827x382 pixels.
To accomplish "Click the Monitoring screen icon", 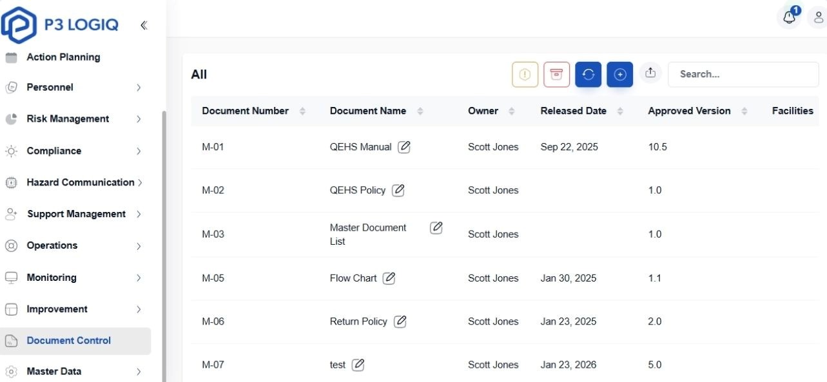I will [11, 278].
